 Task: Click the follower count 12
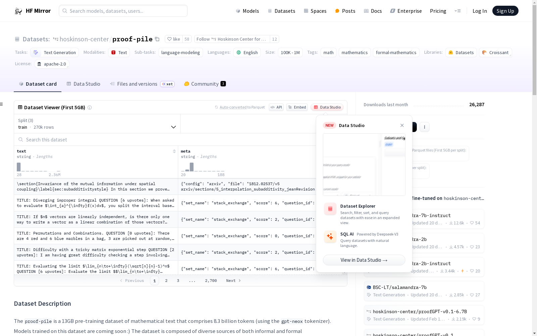point(275,39)
